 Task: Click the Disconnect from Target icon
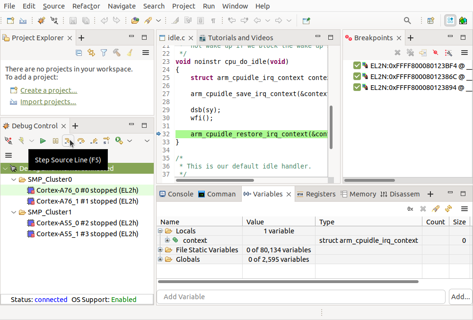9,141
